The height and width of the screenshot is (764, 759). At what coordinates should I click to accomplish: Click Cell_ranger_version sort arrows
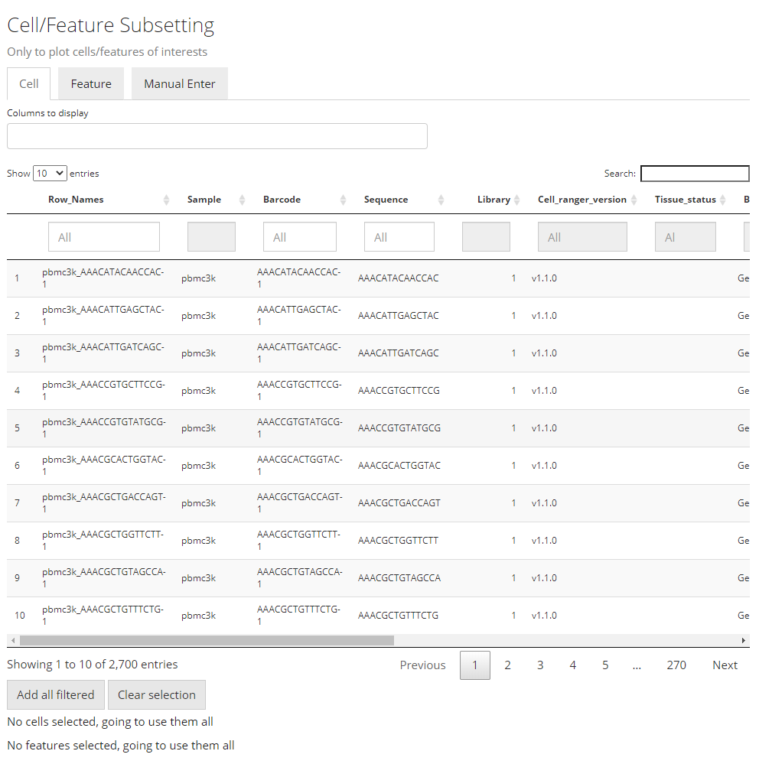point(634,200)
